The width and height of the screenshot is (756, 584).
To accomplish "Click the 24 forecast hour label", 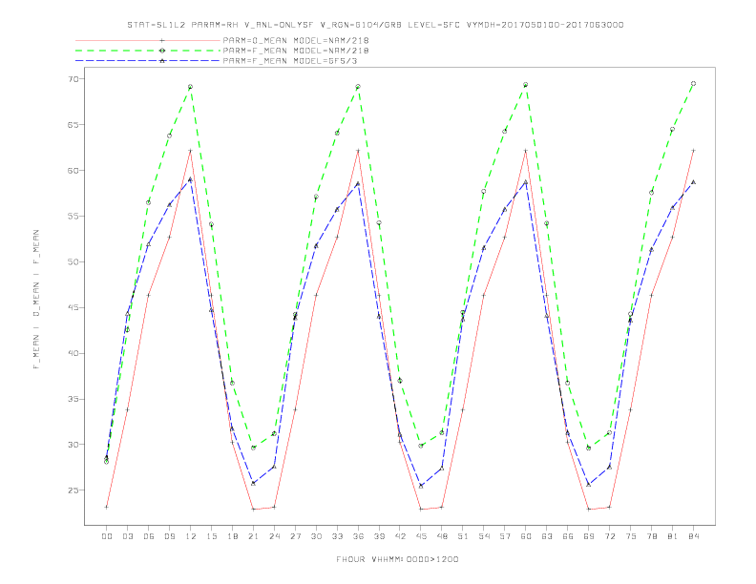I will pyautogui.click(x=274, y=536).
